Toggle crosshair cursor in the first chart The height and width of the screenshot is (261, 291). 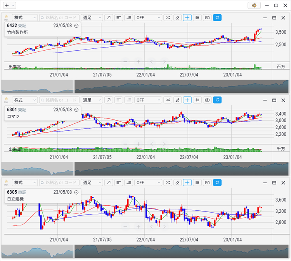click(x=187, y=18)
